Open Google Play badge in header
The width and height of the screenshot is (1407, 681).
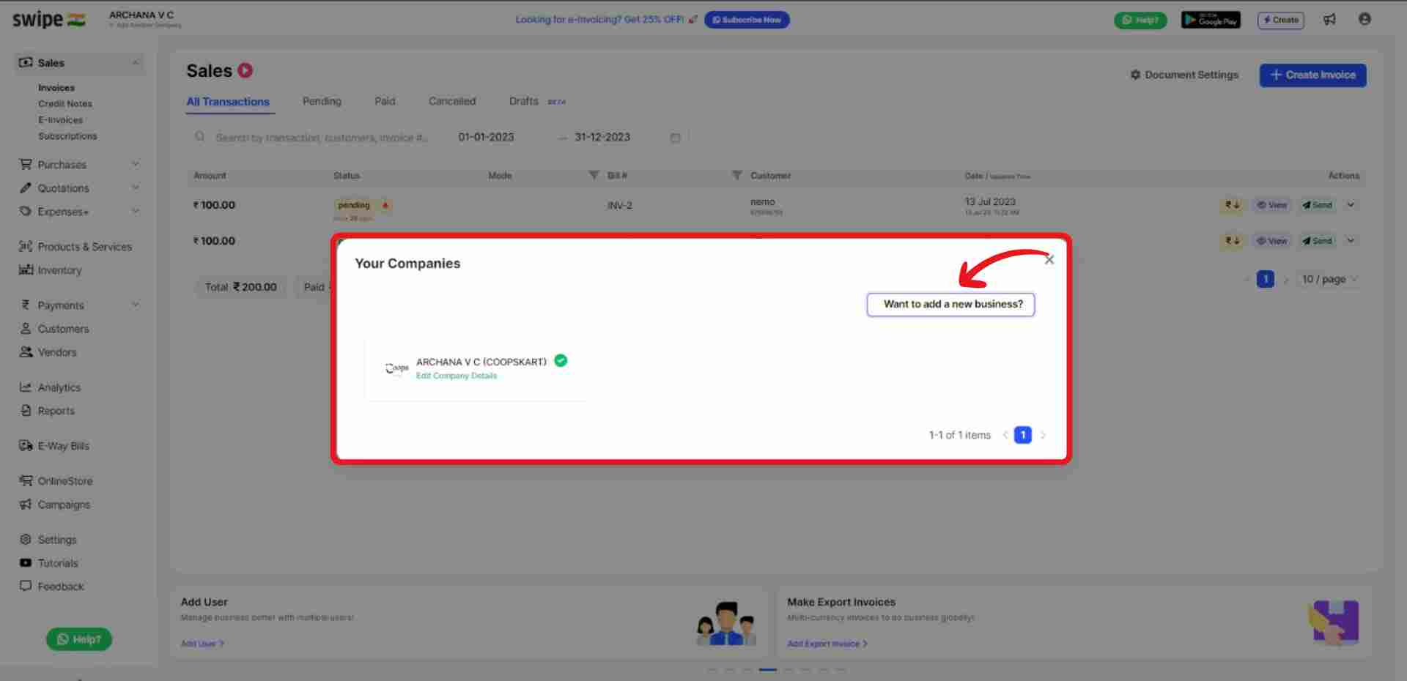[1211, 20]
